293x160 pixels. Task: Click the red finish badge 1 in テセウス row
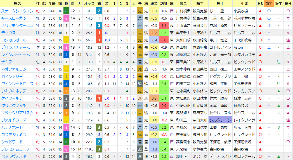pyautogui.click(x=99, y=33)
